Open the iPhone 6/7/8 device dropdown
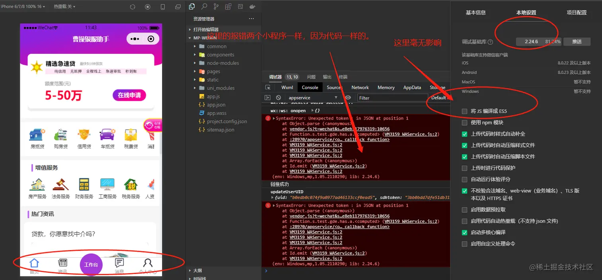The height and width of the screenshot is (280, 602). 23,7
